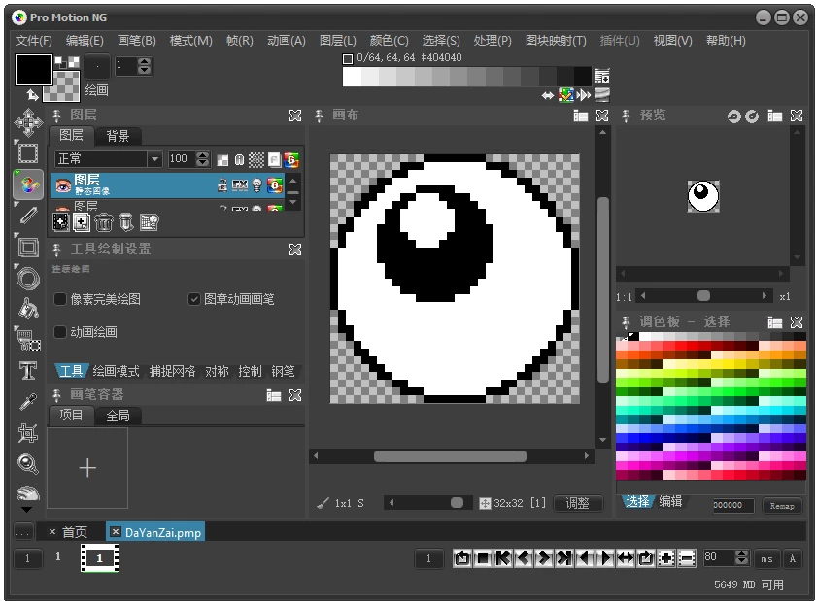
Task: Select the magnifier zoom tool
Action: [27, 463]
